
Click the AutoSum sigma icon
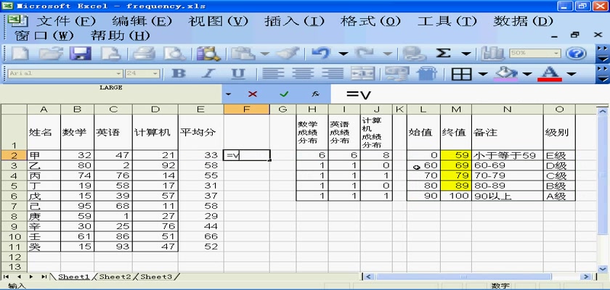[x=444, y=54]
